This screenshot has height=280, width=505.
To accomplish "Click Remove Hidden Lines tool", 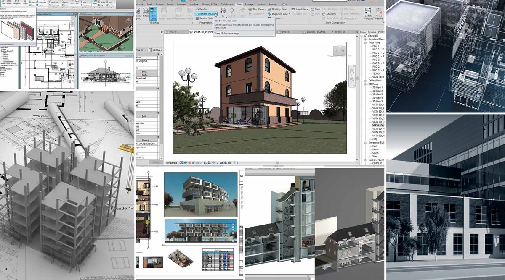I will (x=178, y=13).
